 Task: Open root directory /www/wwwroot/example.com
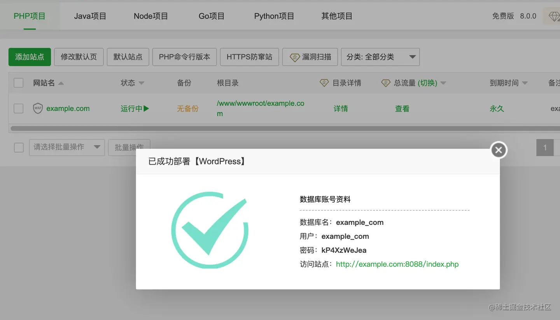261,108
